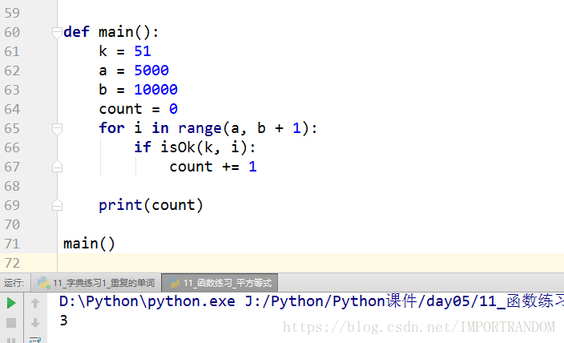Click the down arrow in console toolbar
This screenshot has height=343, width=564.
click(35, 323)
